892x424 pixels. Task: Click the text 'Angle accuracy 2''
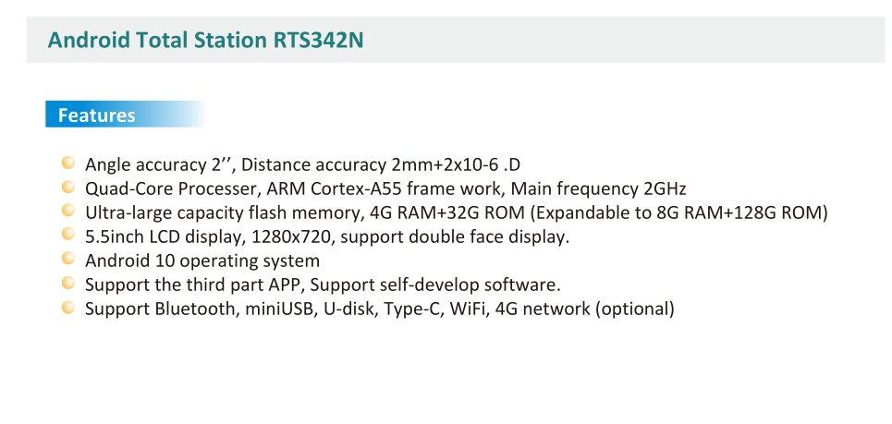pos(160,164)
